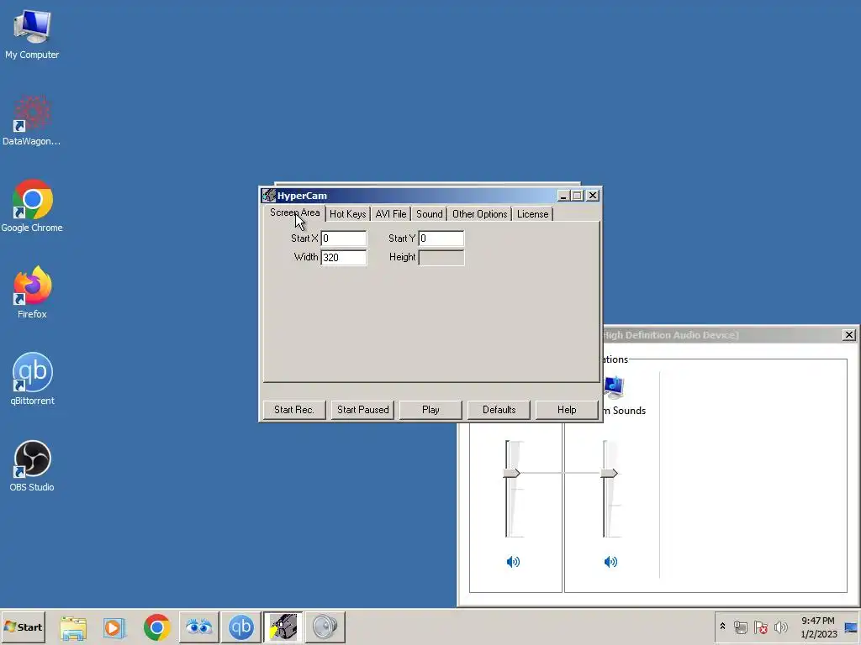861x645 pixels.
Task: Mute System Sounds in the mixer
Action: click(610, 562)
